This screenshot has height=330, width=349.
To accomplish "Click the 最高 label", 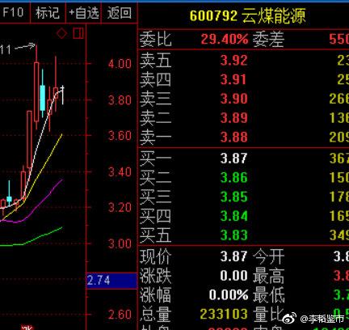I will (x=268, y=276).
